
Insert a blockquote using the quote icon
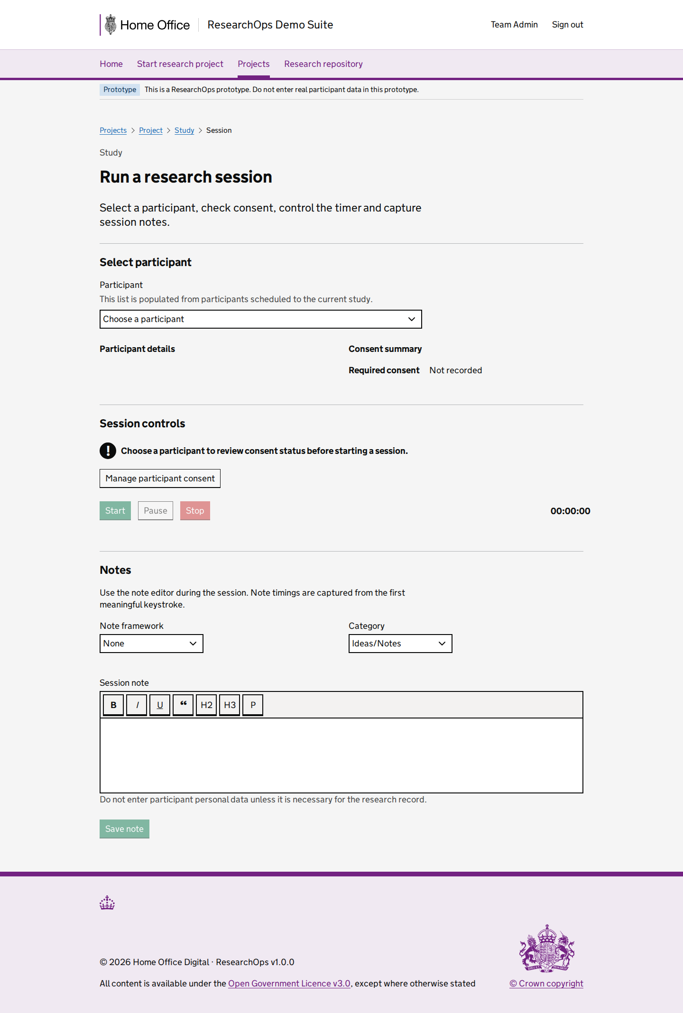(183, 705)
